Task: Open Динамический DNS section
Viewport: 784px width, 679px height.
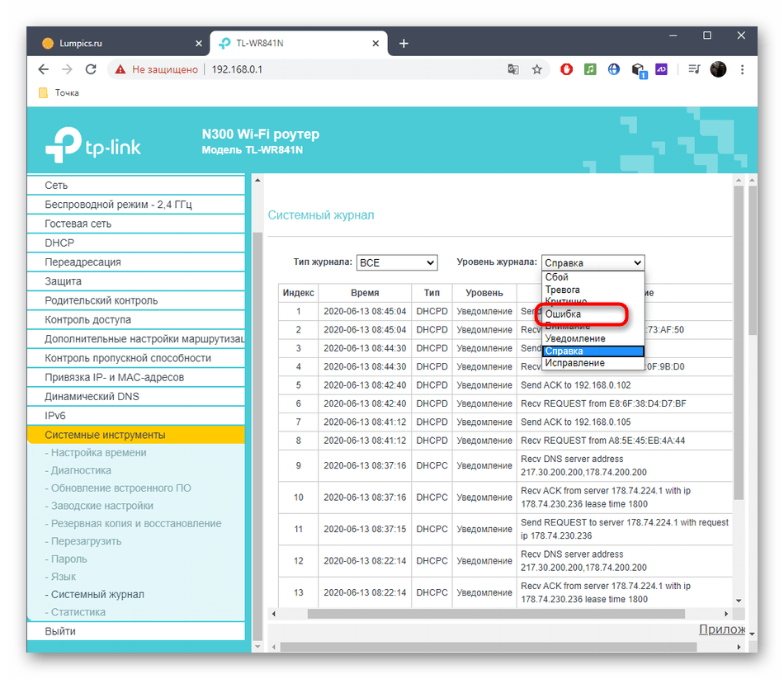Action: pos(135,397)
